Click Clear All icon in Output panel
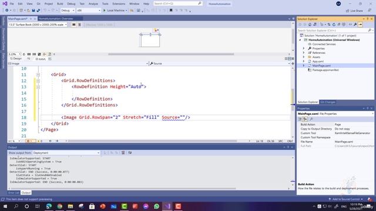 click(x=123, y=152)
